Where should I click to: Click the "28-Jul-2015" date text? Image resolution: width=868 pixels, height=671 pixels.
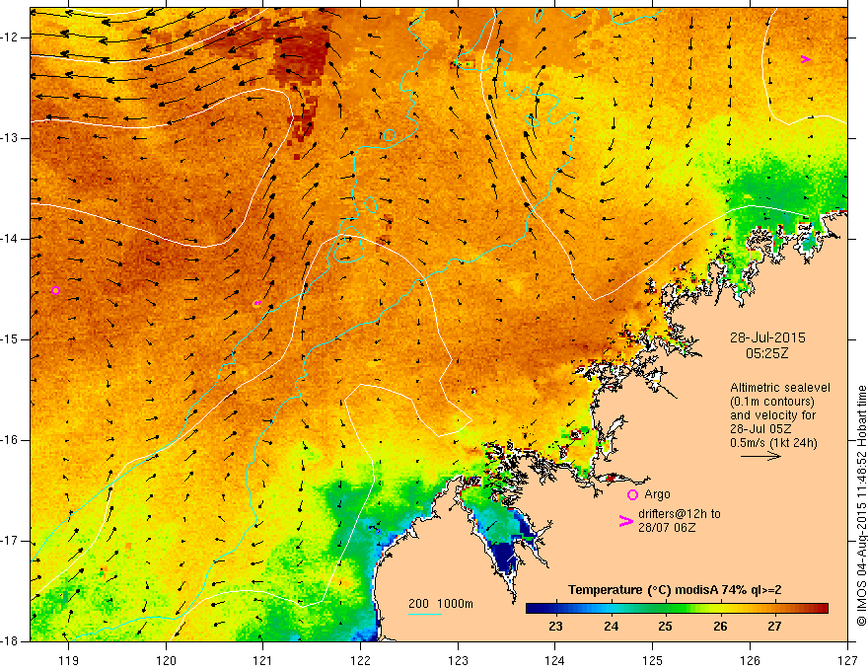pyautogui.click(x=767, y=337)
